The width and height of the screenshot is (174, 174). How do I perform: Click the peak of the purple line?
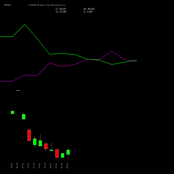(112, 51)
